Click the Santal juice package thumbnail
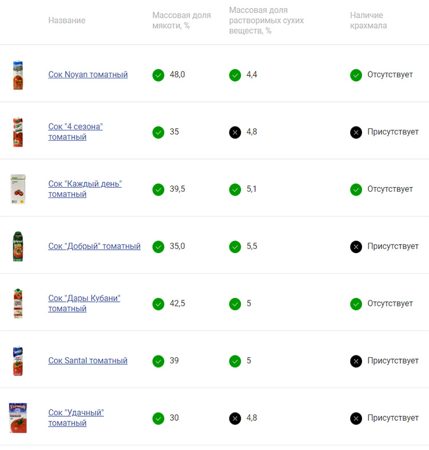The height and width of the screenshot is (450, 429). point(18,361)
